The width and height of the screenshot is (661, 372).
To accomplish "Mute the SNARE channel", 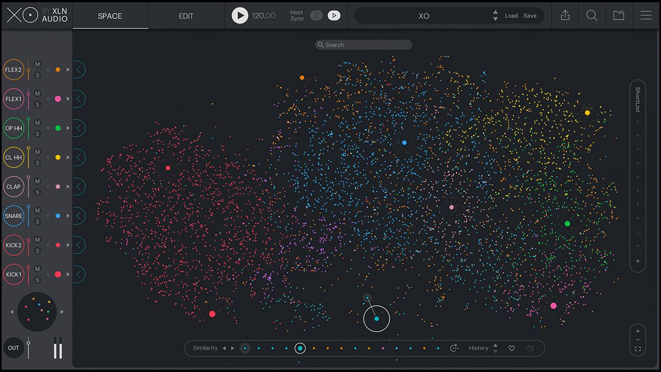I will pyautogui.click(x=36, y=212).
